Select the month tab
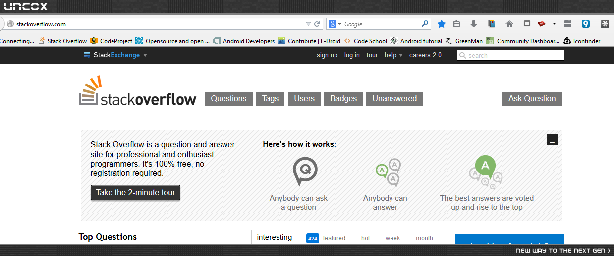The height and width of the screenshot is (256, 614). (424, 238)
